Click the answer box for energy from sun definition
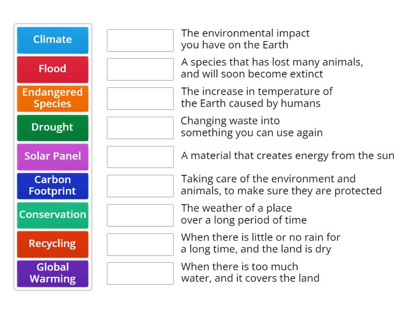The height and width of the screenshot is (314, 419). click(x=139, y=156)
